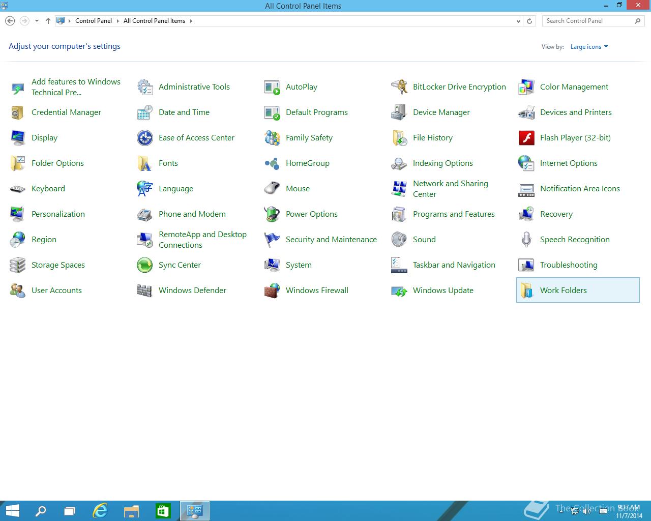
Task: Click the Control Panel breadcrumb
Action: pyautogui.click(x=94, y=21)
